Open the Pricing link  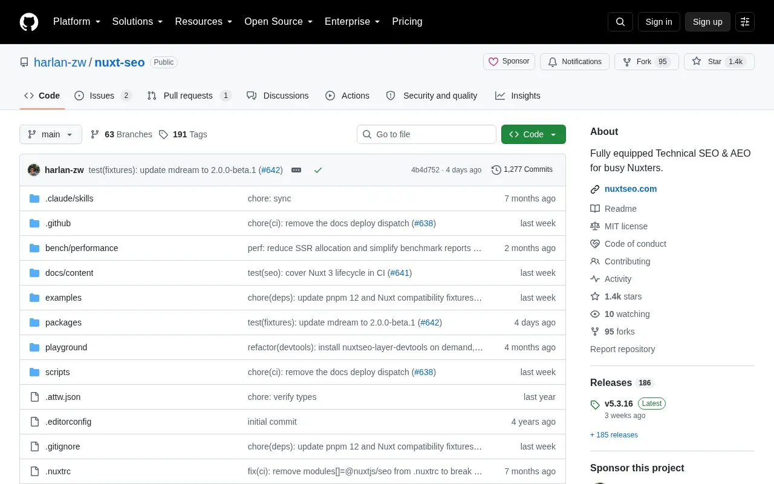click(x=407, y=22)
